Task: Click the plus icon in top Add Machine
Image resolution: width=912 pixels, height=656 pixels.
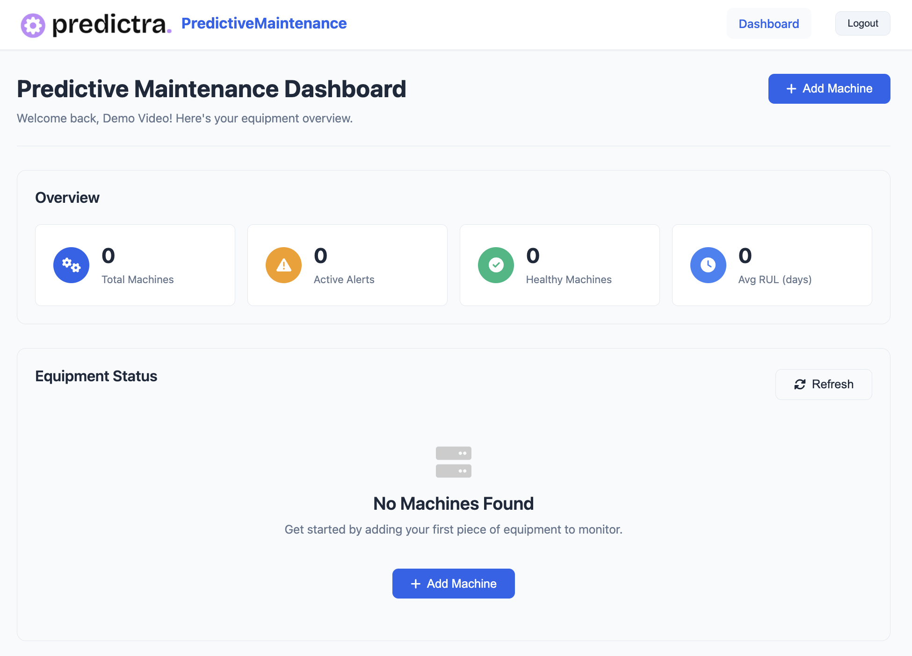Action: (791, 89)
